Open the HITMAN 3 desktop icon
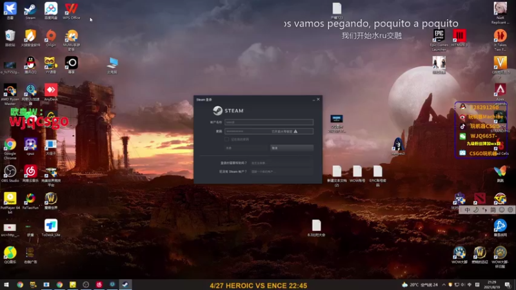The image size is (516, 290). pyautogui.click(x=459, y=38)
